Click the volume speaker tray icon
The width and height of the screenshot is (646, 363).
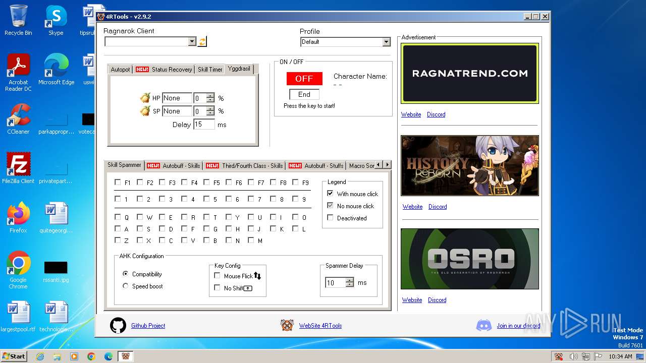(x=573, y=356)
